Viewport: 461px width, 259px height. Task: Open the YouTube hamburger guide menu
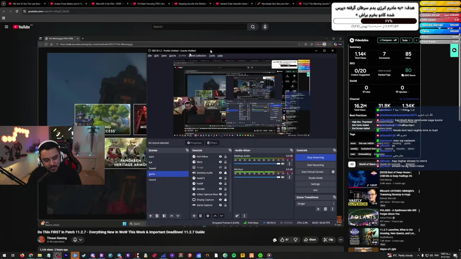[x=6, y=27]
